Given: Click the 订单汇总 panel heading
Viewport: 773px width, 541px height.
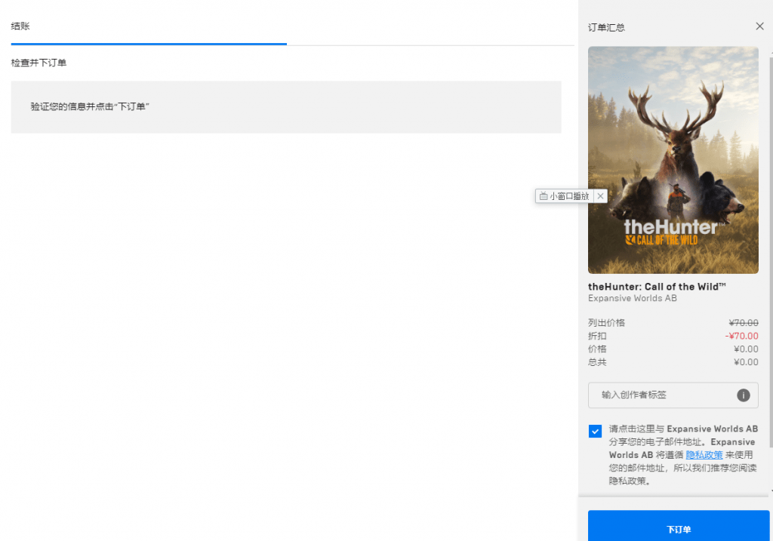Looking at the screenshot, I should point(606,28).
